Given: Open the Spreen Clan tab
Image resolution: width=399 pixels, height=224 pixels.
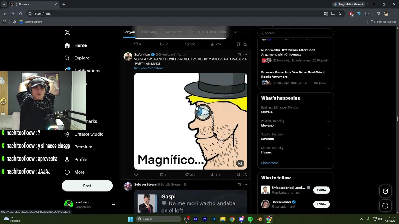Looking at the screenshot, I should pos(173,32).
